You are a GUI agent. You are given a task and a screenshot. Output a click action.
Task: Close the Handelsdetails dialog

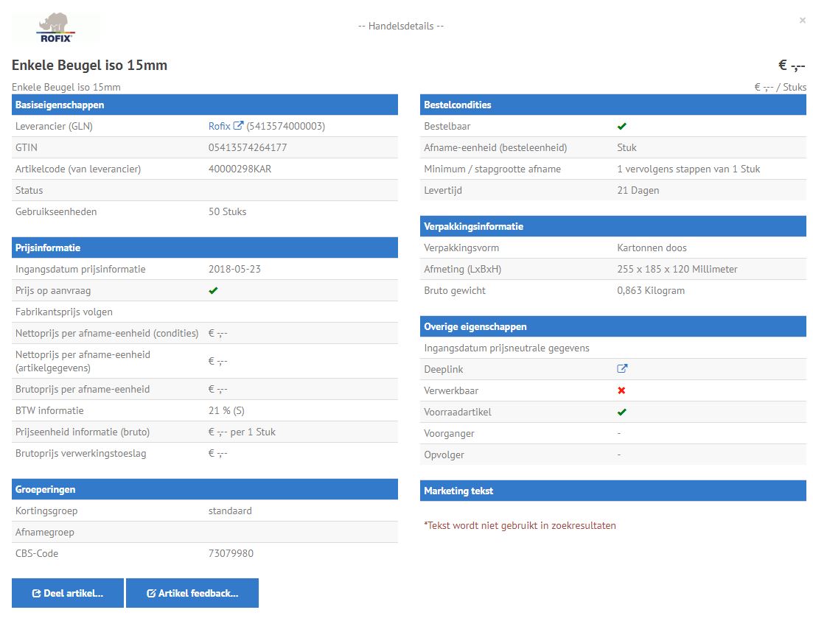coord(802,21)
